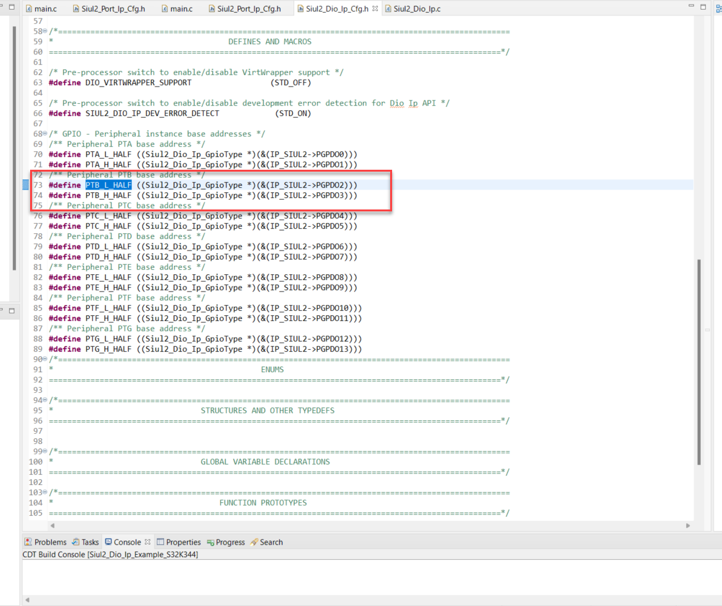This screenshot has width=722, height=606.
Task: Close the Siul2_Dio_Ip_Cfg.h editor tab
Action: pyautogui.click(x=375, y=9)
